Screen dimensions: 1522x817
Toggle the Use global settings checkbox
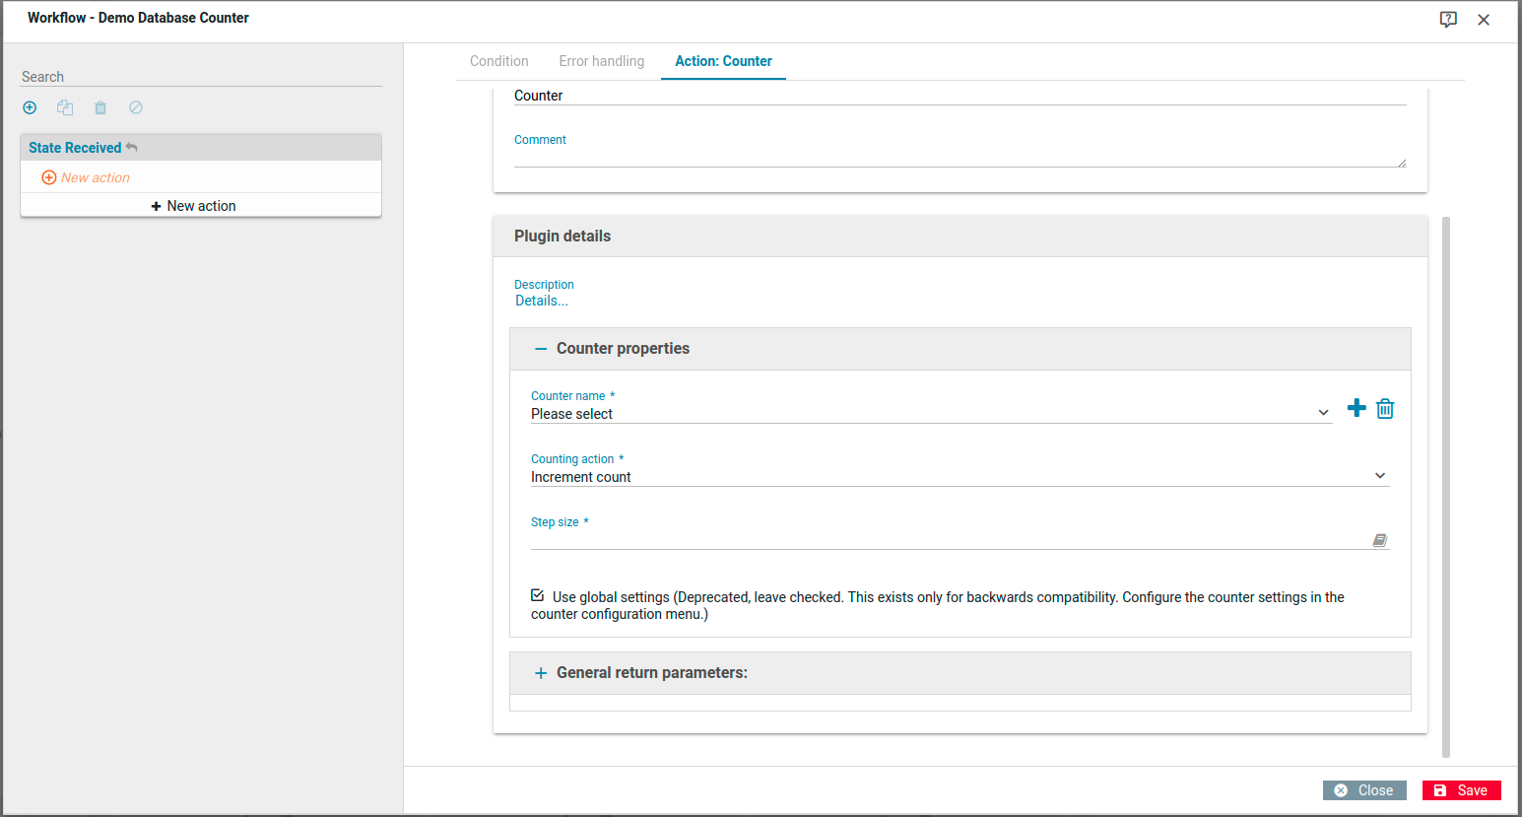pos(538,595)
